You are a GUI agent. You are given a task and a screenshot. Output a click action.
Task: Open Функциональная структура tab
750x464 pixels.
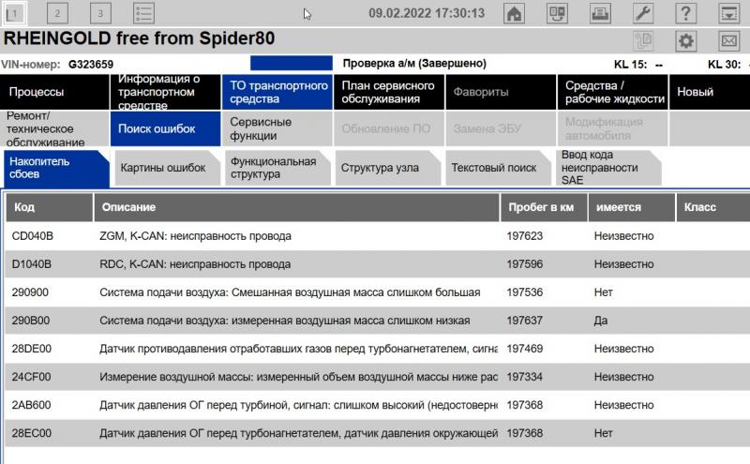(277, 168)
